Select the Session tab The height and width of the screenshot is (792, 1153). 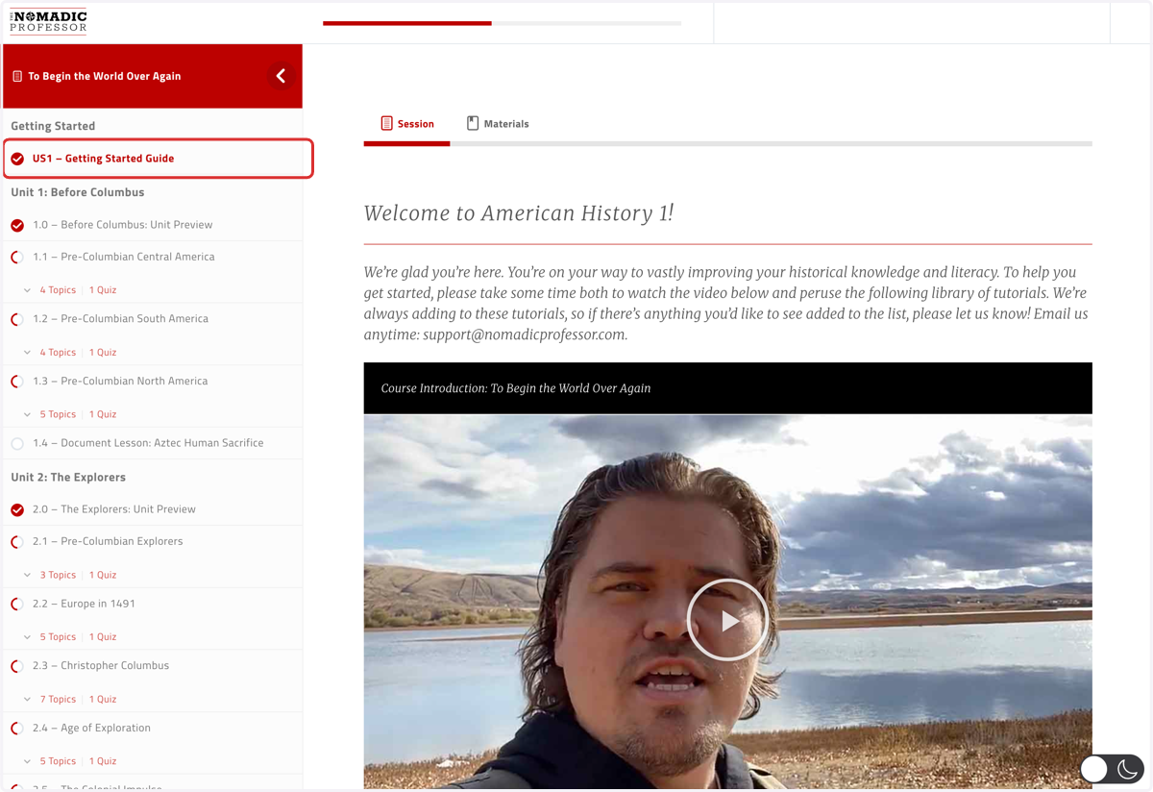pyautogui.click(x=407, y=124)
